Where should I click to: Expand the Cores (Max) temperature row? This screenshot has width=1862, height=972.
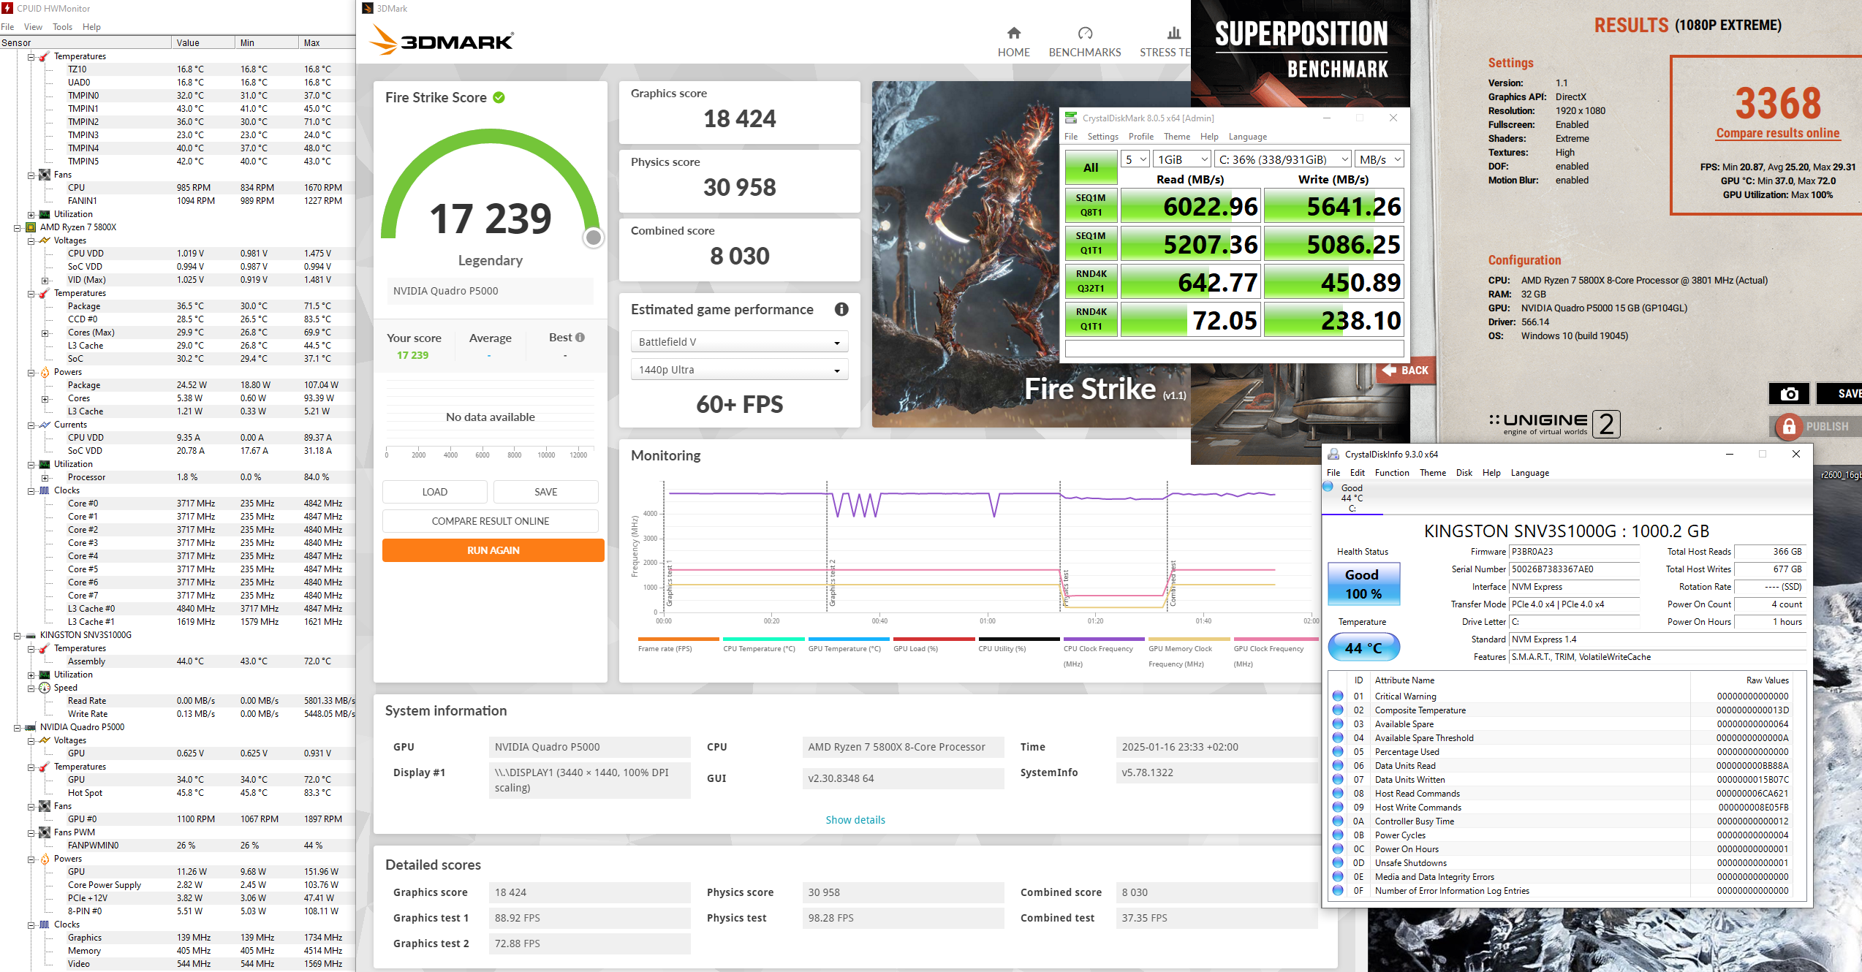coord(45,333)
